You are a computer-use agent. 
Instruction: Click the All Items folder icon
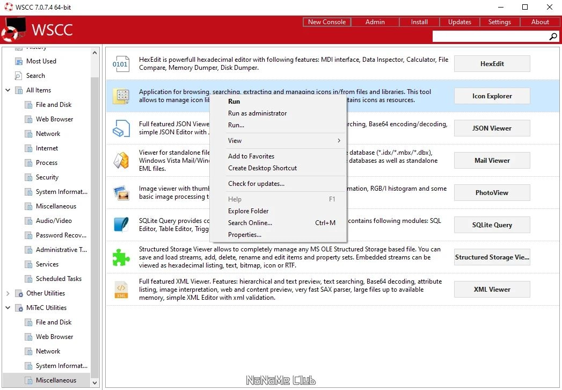19,90
